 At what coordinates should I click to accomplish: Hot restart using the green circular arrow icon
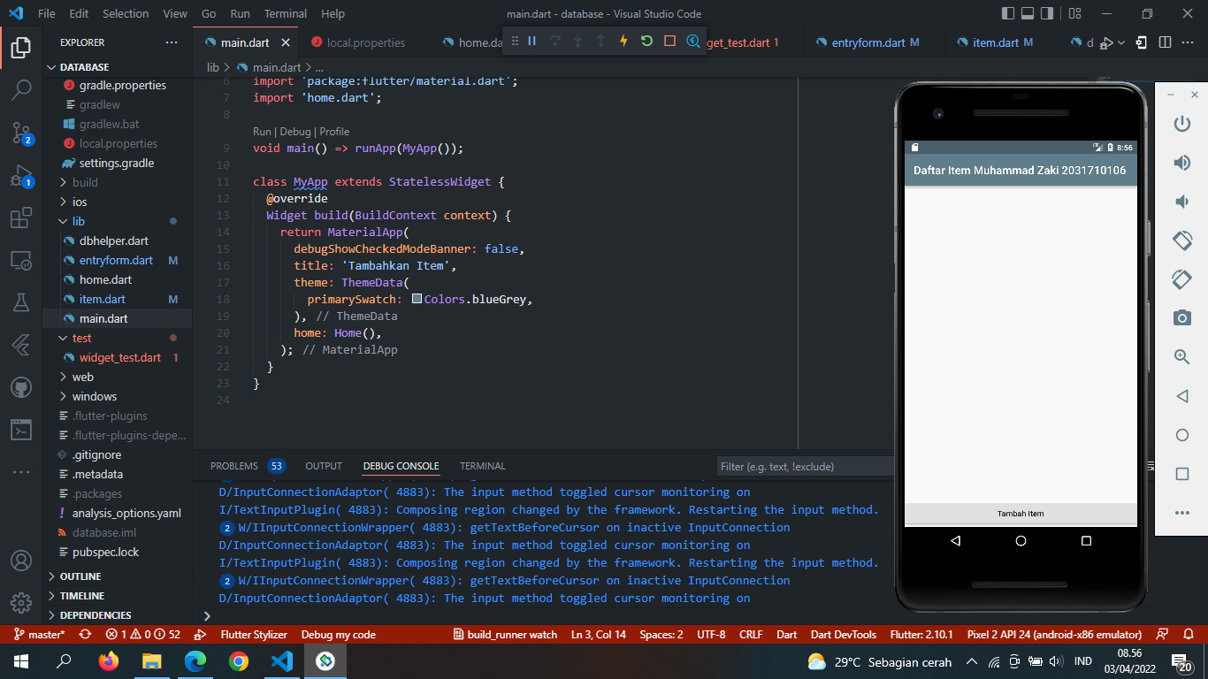[x=646, y=42]
